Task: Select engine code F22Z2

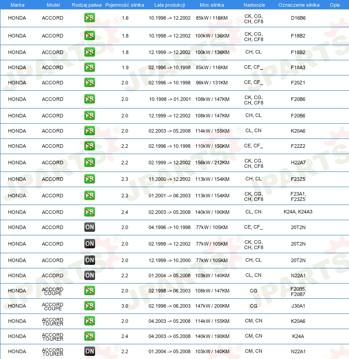Action: (298, 146)
